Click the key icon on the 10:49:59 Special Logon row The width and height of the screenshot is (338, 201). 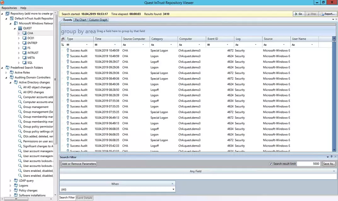click(x=68, y=50)
